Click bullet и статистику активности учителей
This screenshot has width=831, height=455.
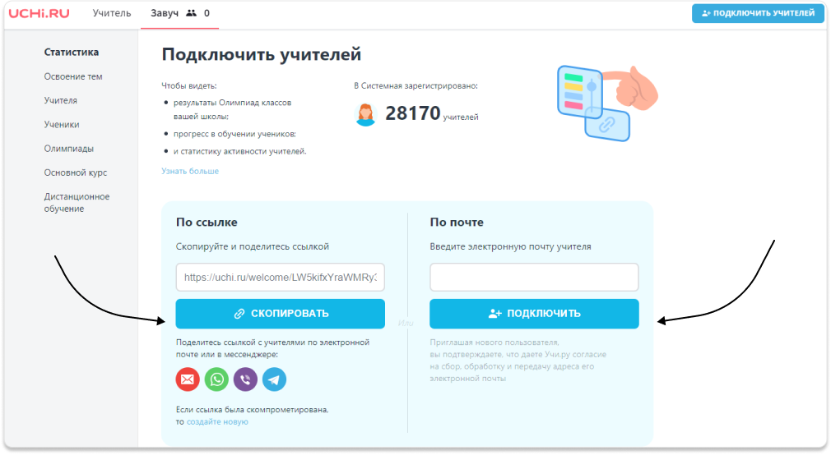[240, 151]
